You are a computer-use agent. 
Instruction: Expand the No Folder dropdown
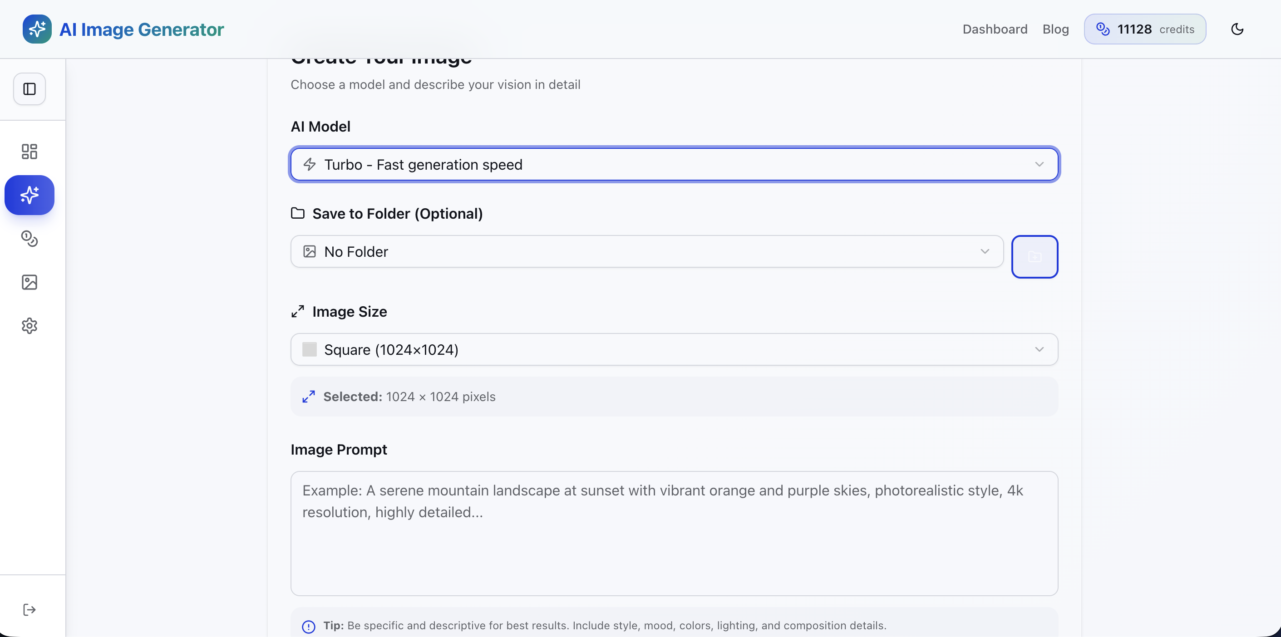click(x=646, y=251)
